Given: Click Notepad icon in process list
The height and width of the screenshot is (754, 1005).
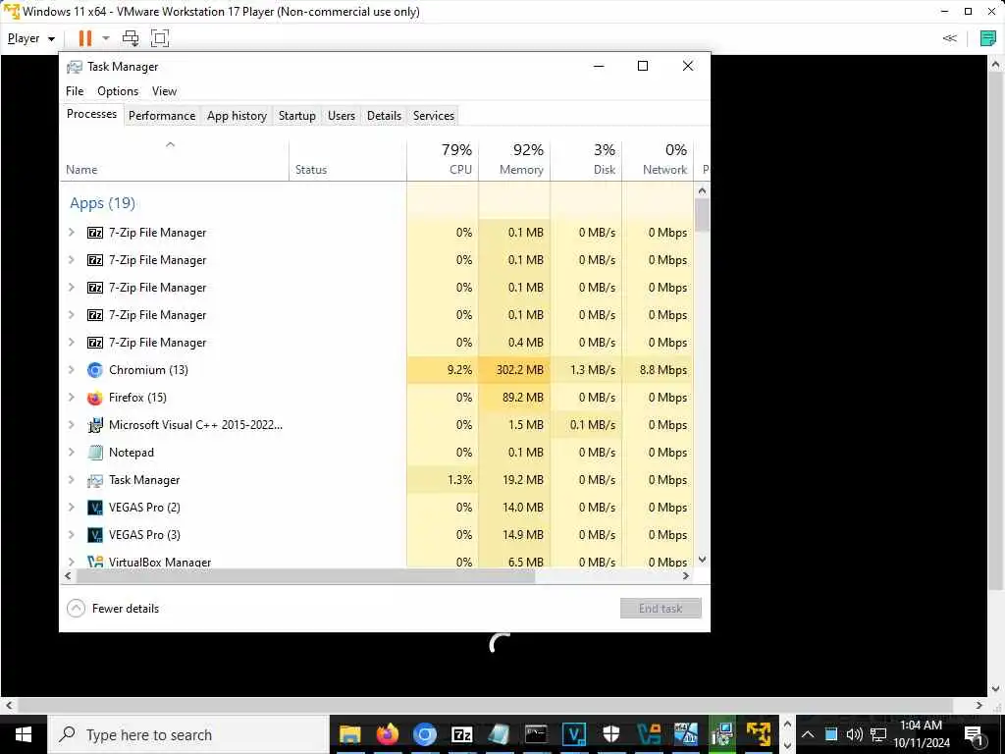Looking at the screenshot, I should (x=95, y=453).
